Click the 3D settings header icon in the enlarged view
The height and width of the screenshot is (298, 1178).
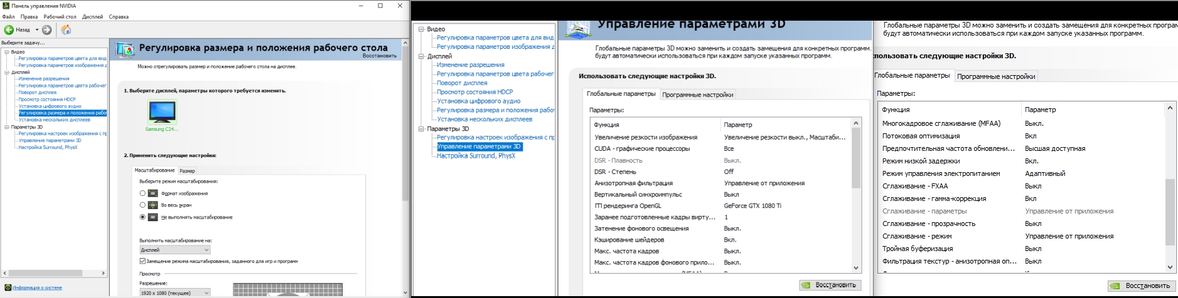(579, 29)
